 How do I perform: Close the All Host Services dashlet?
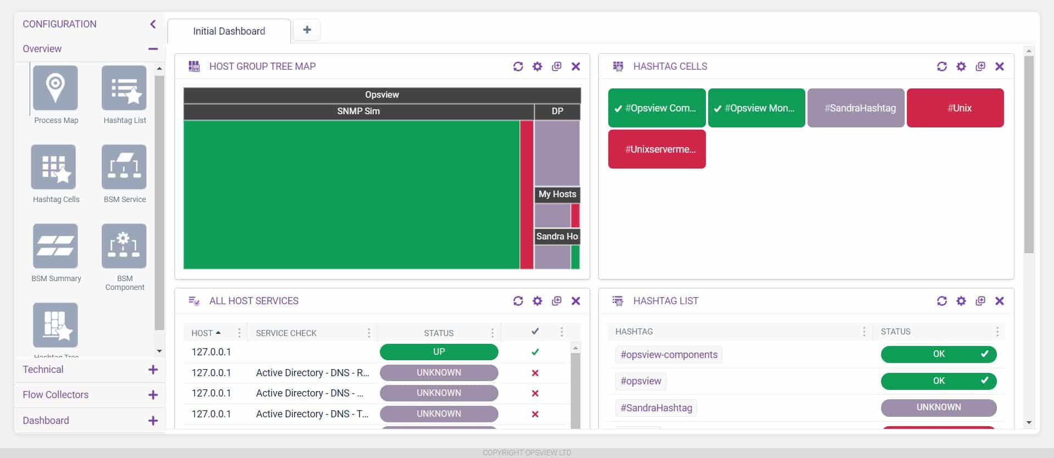[x=576, y=301]
